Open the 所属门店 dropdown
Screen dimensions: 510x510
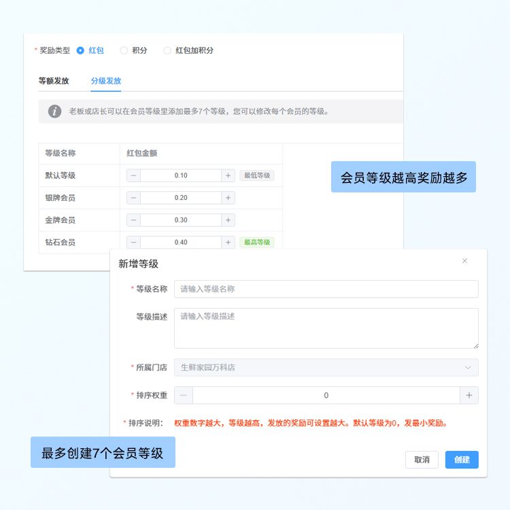(326, 367)
